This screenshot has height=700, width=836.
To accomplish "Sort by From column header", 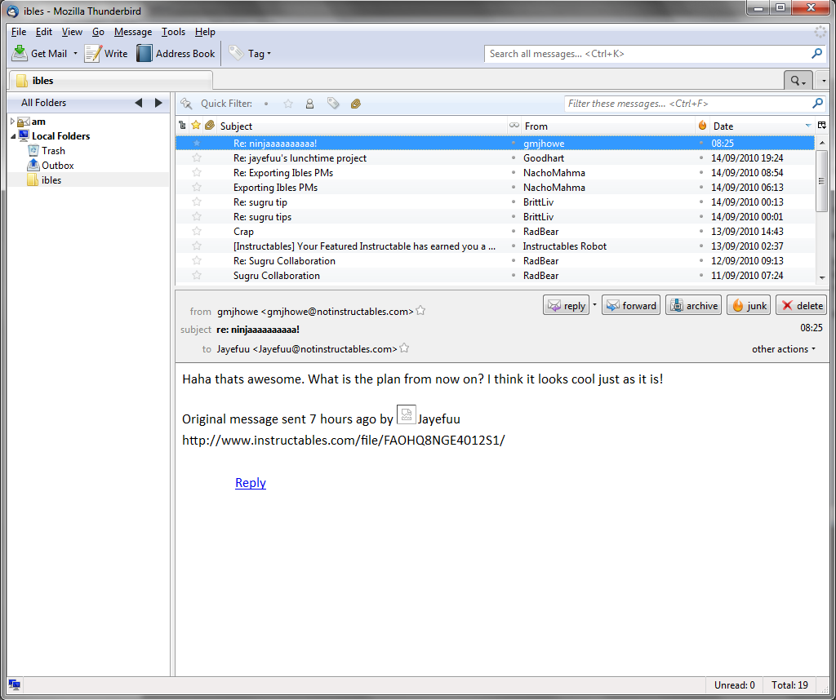I will click(607, 126).
